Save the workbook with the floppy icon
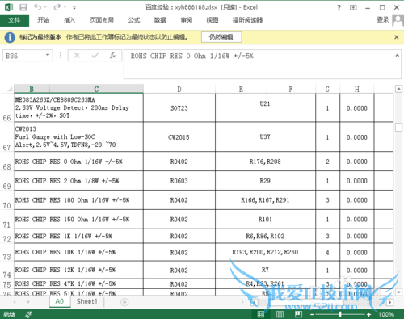This screenshot has height=319, width=404. coord(23,7)
